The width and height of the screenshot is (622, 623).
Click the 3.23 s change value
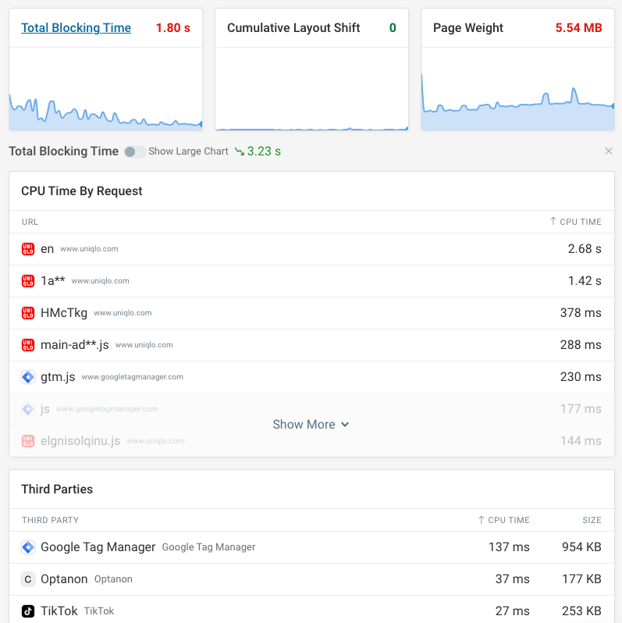click(264, 151)
